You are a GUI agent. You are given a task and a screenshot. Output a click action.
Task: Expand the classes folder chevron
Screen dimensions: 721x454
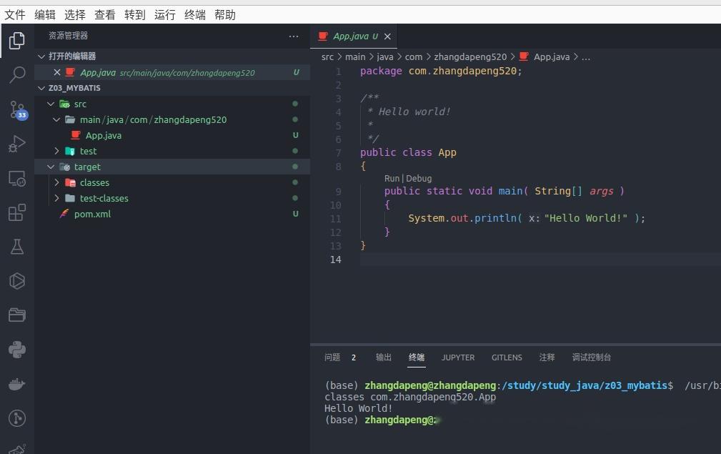[56, 182]
